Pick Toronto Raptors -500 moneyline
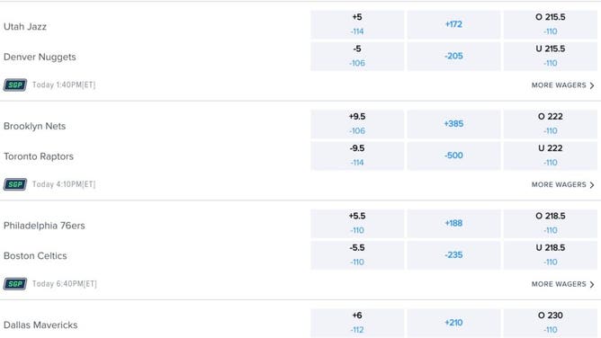The height and width of the screenshot is (338, 601). (x=453, y=156)
